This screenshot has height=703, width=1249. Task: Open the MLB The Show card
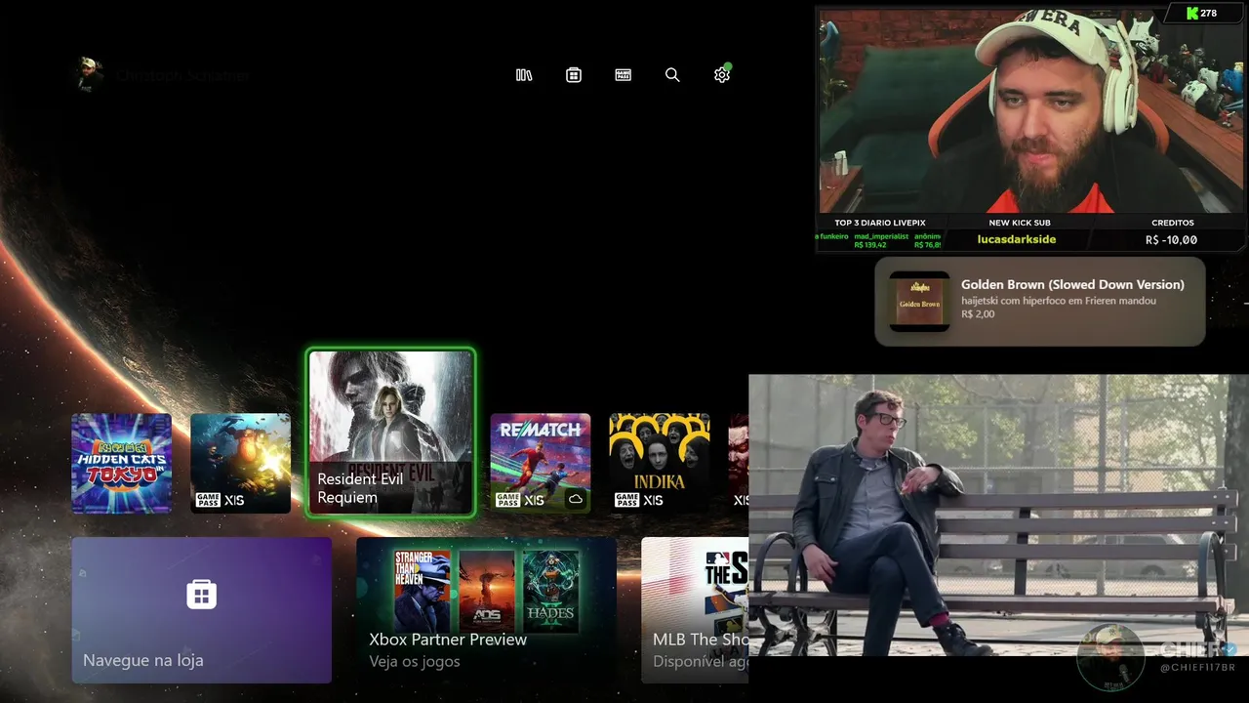tap(695, 610)
